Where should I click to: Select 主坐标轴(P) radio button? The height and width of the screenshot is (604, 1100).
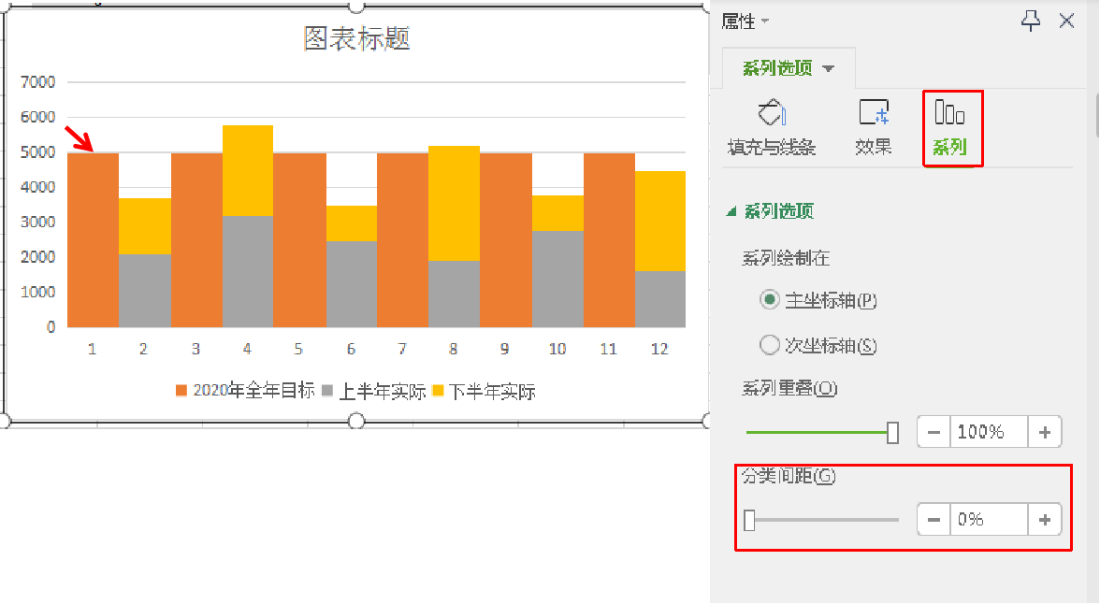point(770,300)
